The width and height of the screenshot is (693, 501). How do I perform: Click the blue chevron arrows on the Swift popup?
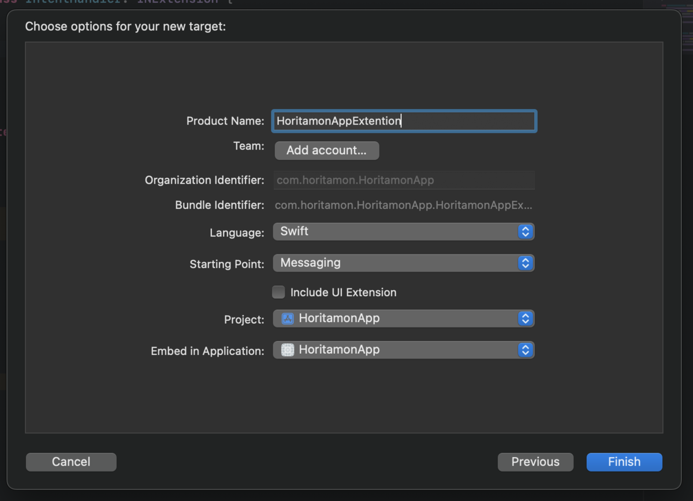pos(525,231)
